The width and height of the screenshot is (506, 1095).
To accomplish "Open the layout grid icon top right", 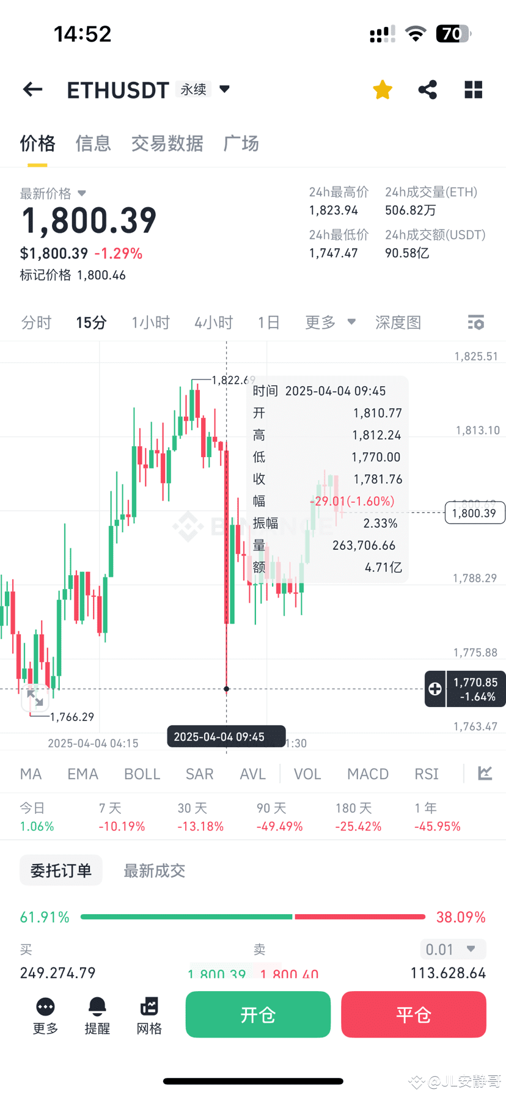I will tap(474, 89).
